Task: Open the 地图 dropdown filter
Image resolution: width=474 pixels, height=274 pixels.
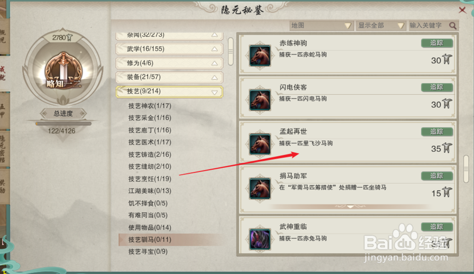Action: [321, 26]
